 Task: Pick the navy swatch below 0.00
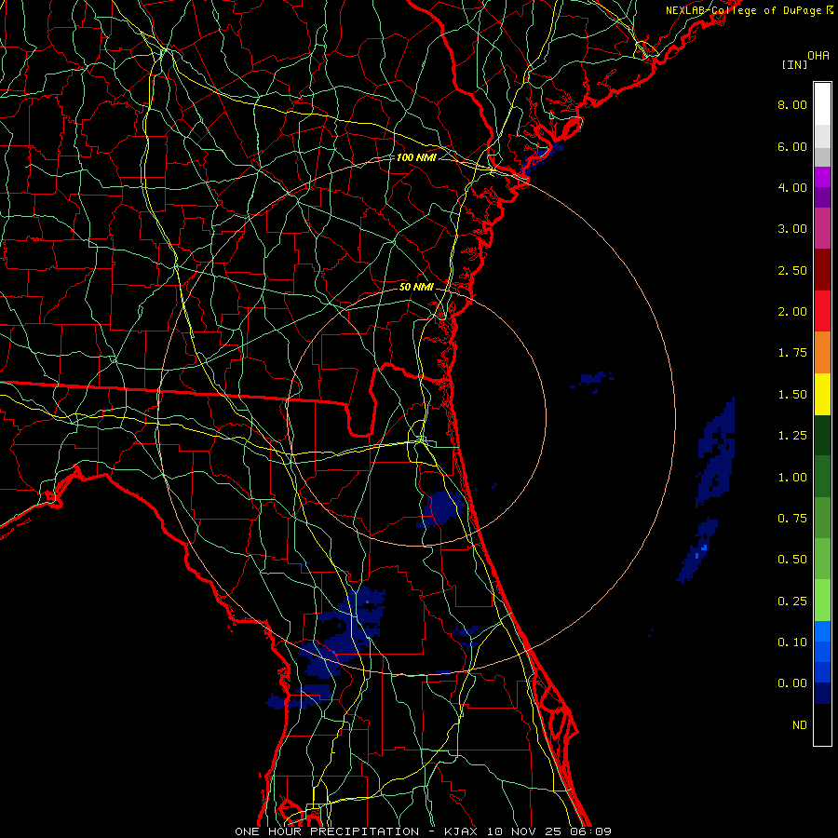(x=822, y=694)
